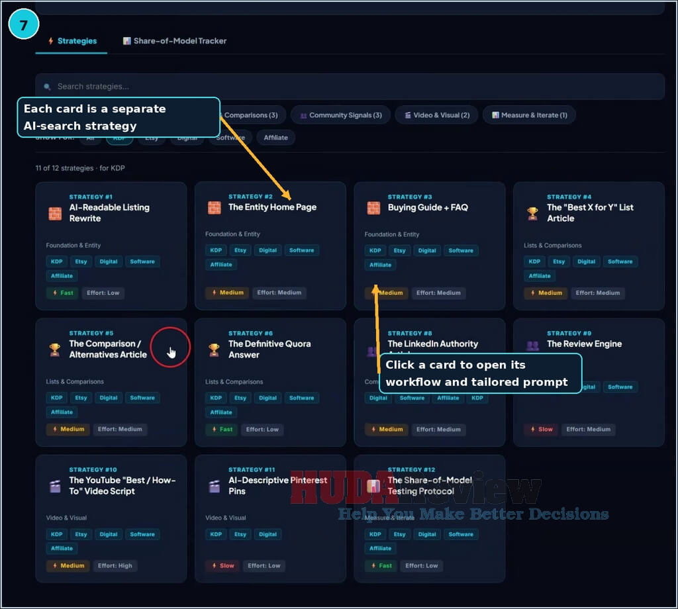Click "Effort: Medium" on The Review Engine card
Viewport: 678px width, 609px height.
[x=589, y=430]
